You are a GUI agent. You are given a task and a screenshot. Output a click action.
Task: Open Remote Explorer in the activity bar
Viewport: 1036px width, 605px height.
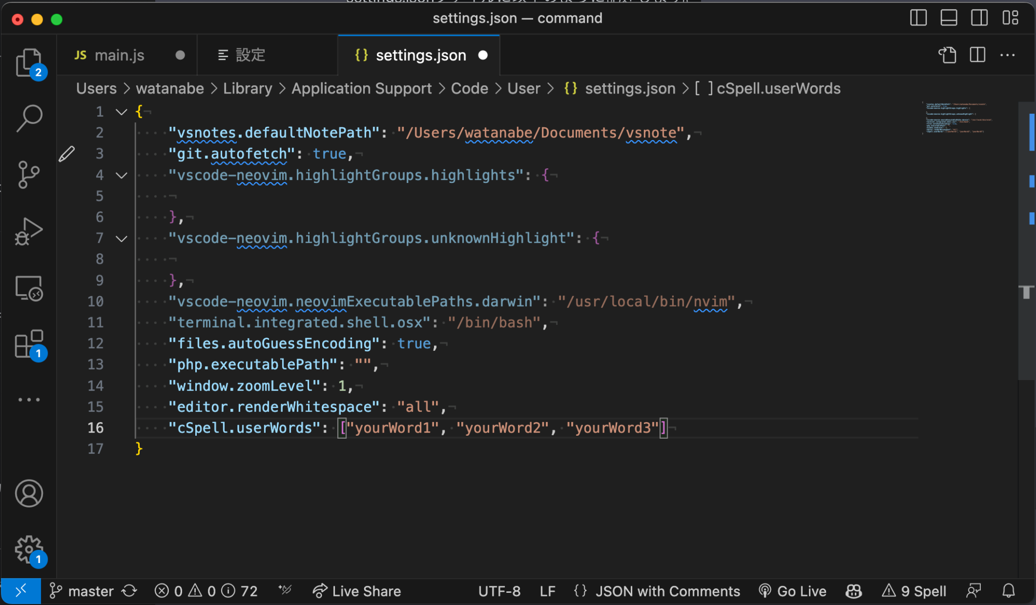(29, 288)
